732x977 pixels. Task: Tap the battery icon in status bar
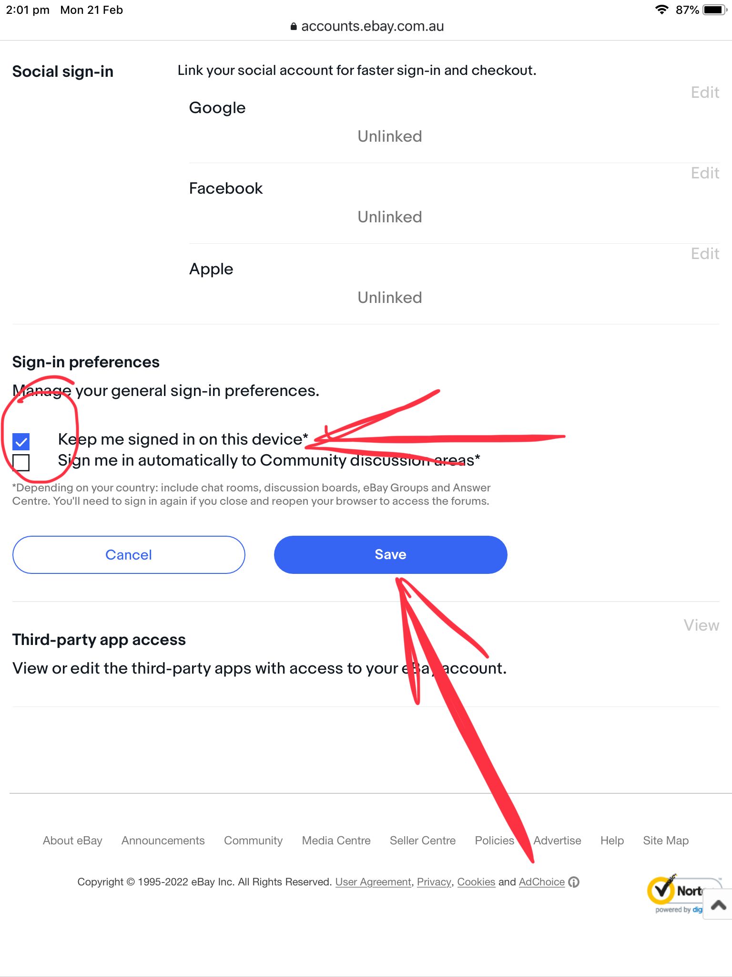(x=714, y=10)
